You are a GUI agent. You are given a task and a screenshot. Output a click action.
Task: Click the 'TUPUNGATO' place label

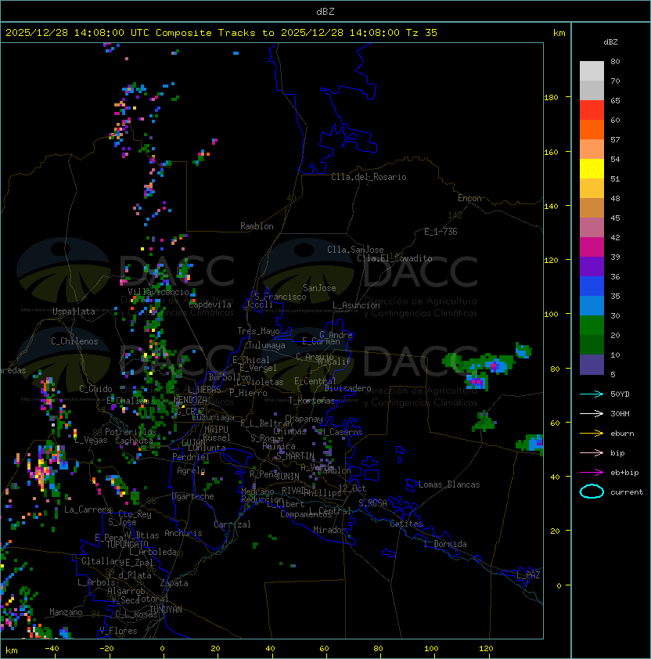point(127,544)
